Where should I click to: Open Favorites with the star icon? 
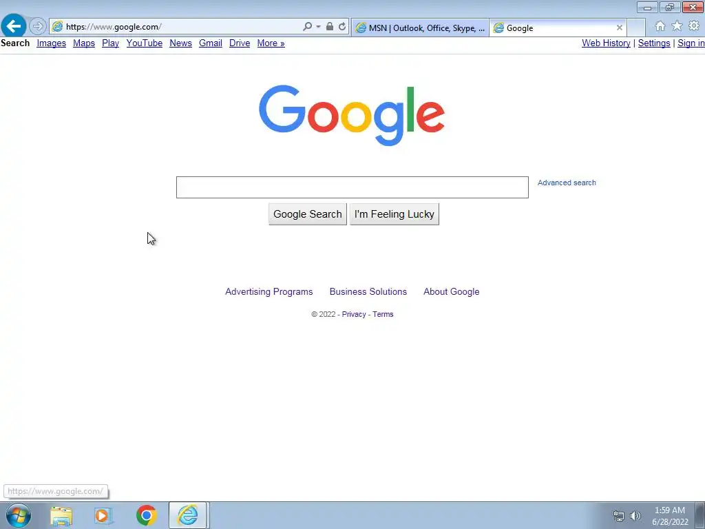click(x=677, y=26)
